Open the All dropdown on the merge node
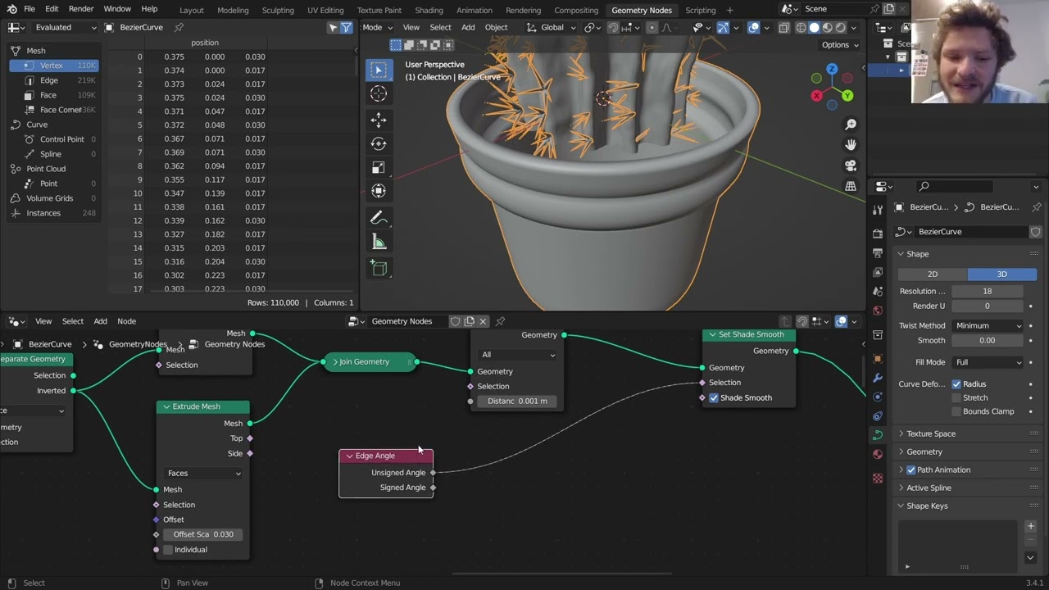The image size is (1049, 590). (x=518, y=355)
